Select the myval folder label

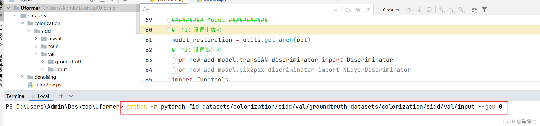pyautogui.click(x=55, y=39)
